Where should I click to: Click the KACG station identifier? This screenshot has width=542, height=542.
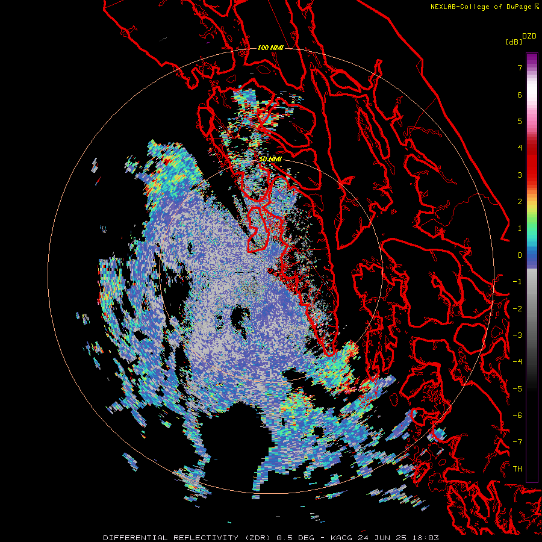click(x=342, y=538)
